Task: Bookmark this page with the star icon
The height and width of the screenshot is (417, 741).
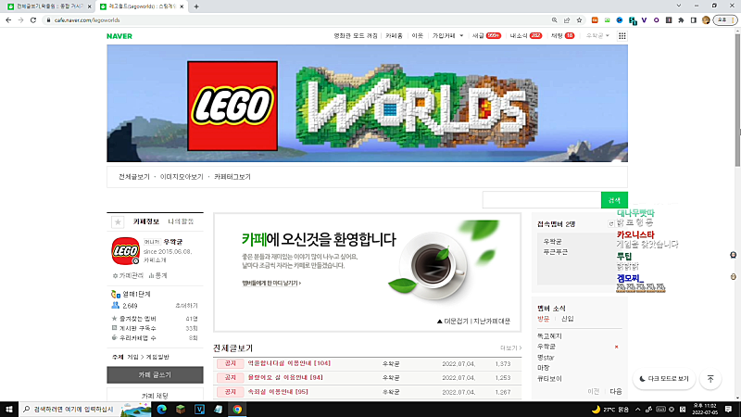Action: click(x=579, y=19)
